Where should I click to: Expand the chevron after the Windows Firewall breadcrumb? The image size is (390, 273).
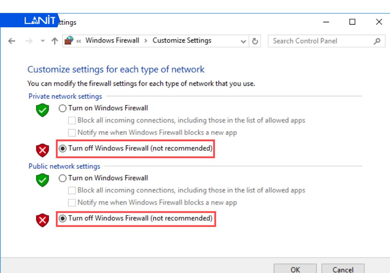coord(146,41)
